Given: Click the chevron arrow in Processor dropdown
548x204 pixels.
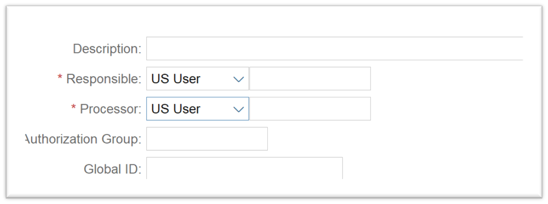Looking at the screenshot, I should click(x=238, y=109).
